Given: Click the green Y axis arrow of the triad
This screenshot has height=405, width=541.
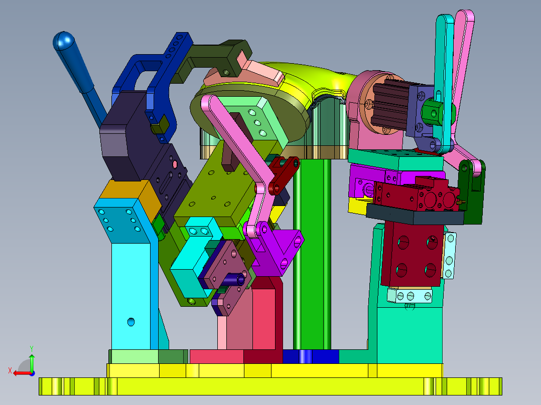Looking at the screenshot, I should coord(32,362).
